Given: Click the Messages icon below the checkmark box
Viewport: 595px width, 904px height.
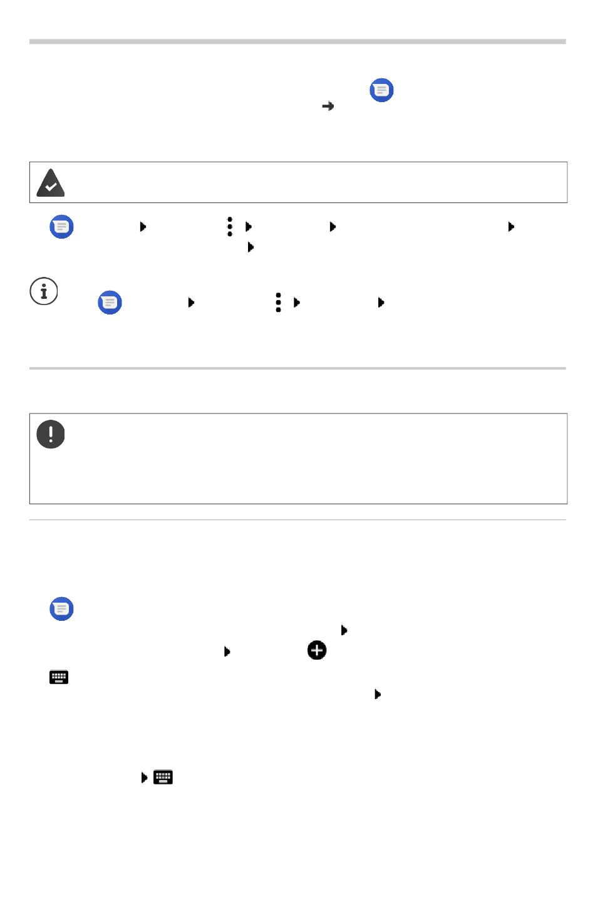Looking at the screenshot, I should point(61,227).
